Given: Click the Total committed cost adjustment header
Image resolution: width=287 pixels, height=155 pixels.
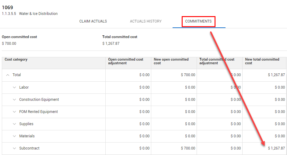Looking at the screenshot, I should tap(217, 61).
